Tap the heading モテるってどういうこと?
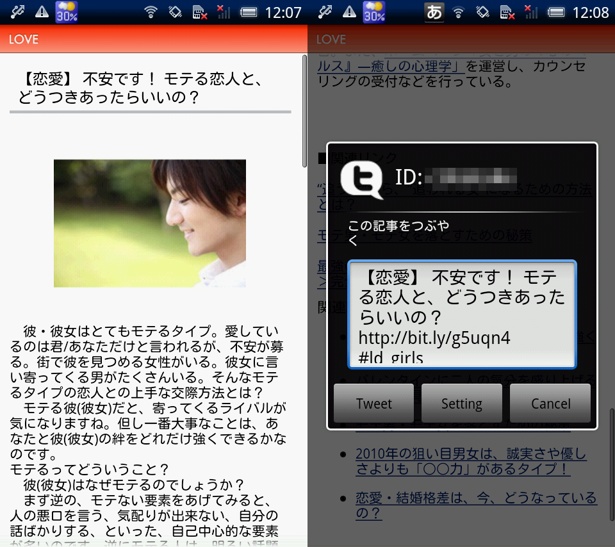This screenshot has height=547, width=615. click(90, 469)
